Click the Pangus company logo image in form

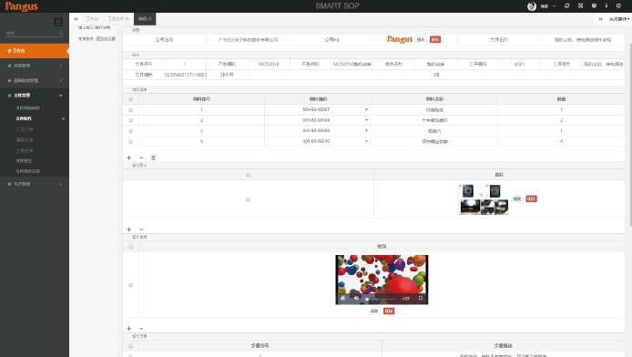click(x=400, y=39)
